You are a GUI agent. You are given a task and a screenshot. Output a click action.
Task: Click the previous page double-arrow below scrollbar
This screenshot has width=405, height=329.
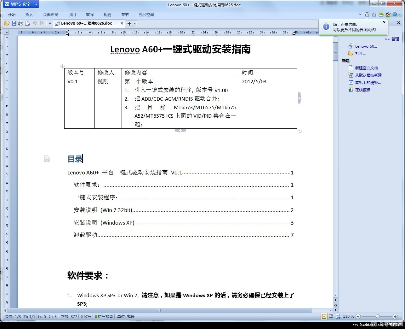click(x=335, y=300)
